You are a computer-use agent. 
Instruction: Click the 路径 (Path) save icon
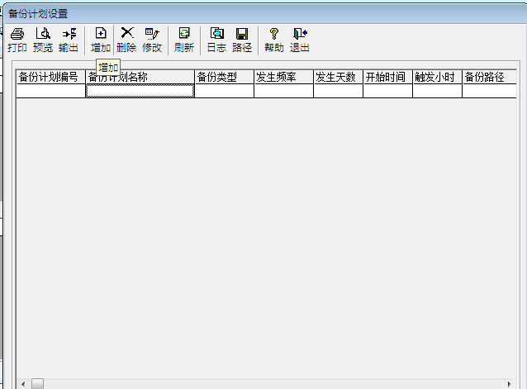pyautogui.click(x=242, y=40)
